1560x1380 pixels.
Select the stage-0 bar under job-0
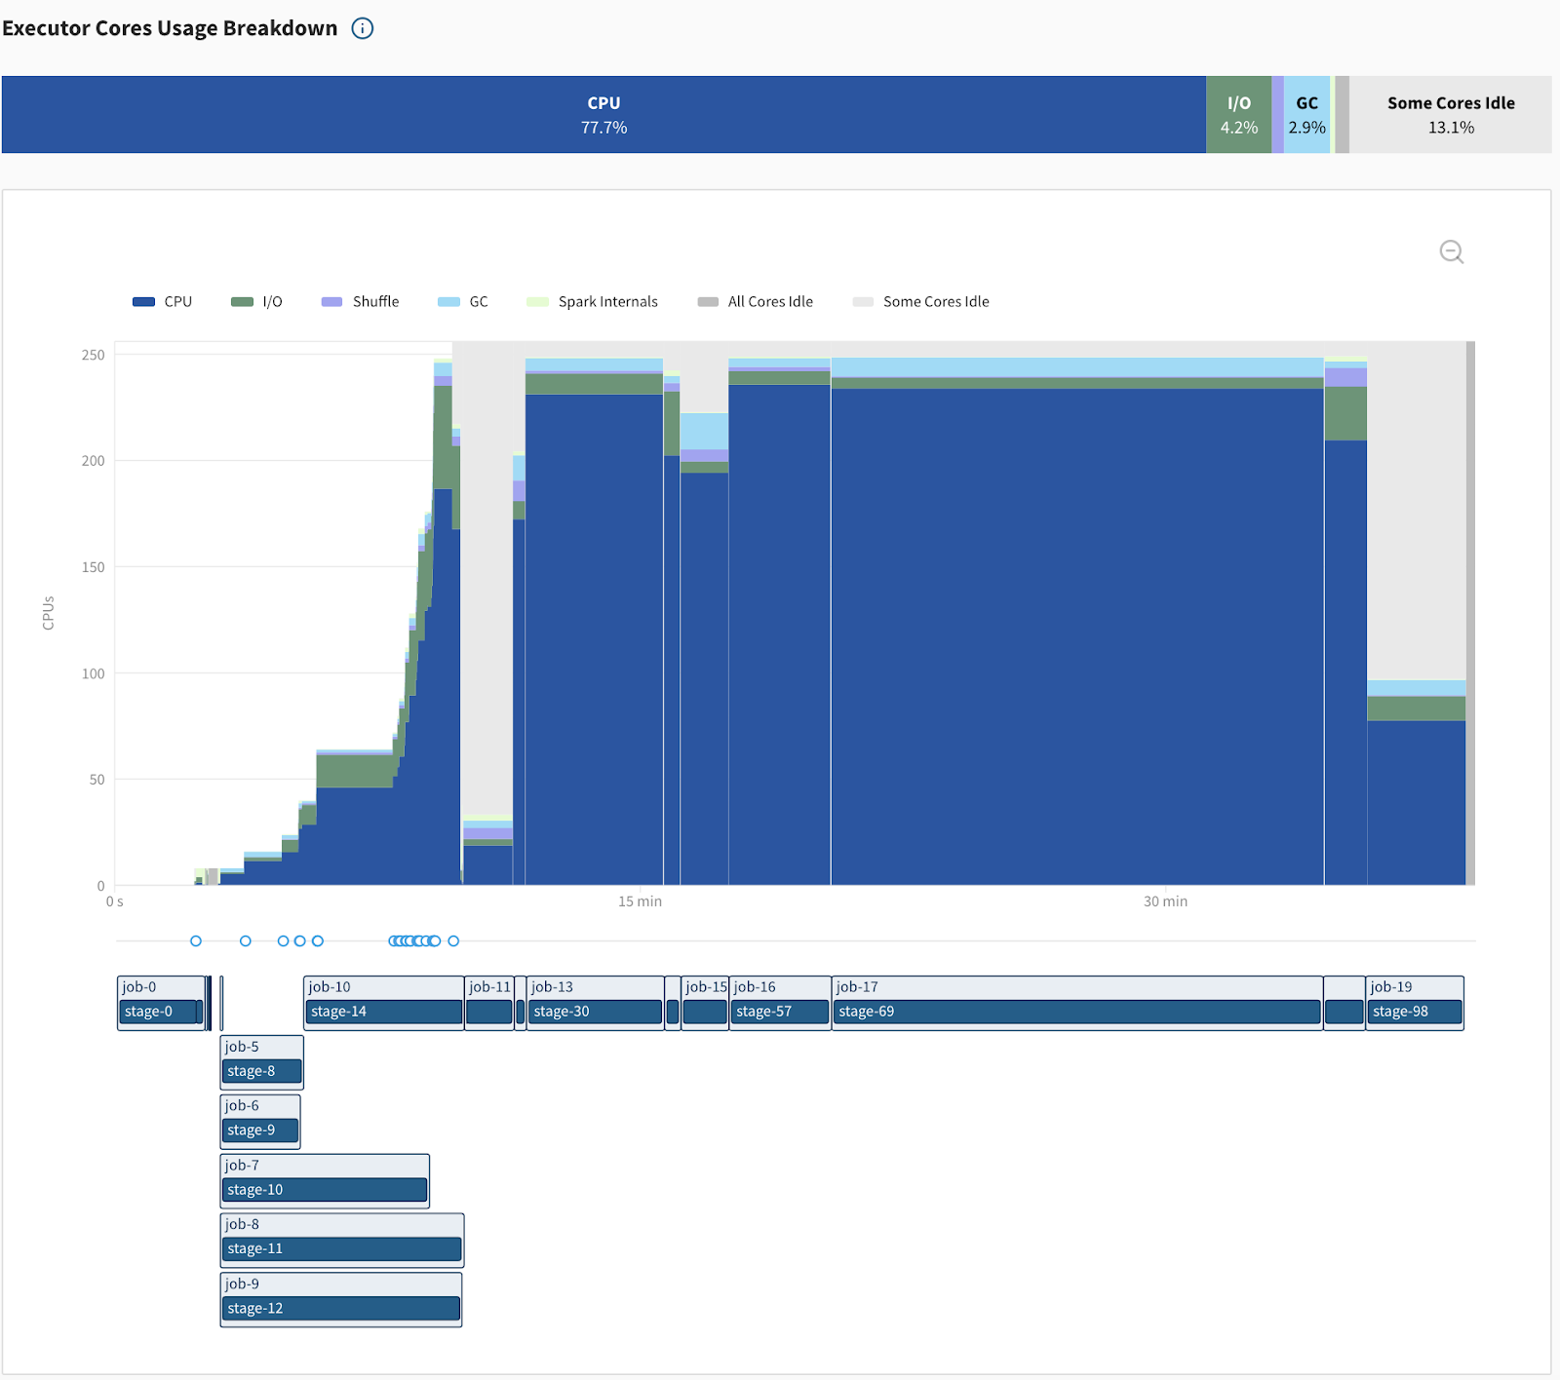coord(159,1012)
